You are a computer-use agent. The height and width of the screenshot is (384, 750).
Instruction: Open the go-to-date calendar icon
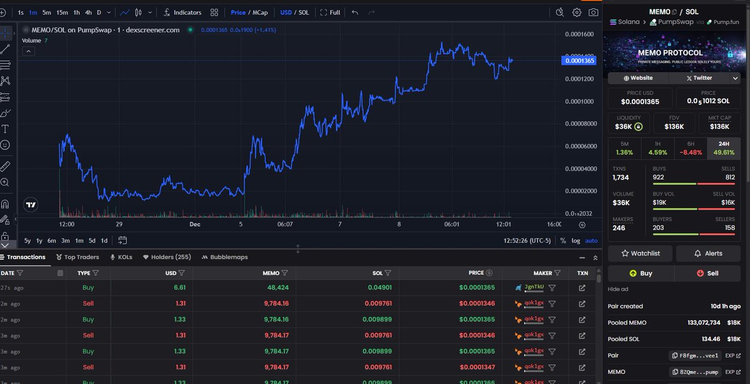[122, 240]
